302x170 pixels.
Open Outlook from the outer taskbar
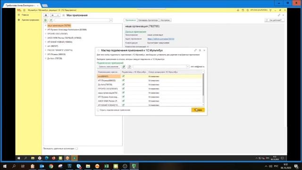42,166
